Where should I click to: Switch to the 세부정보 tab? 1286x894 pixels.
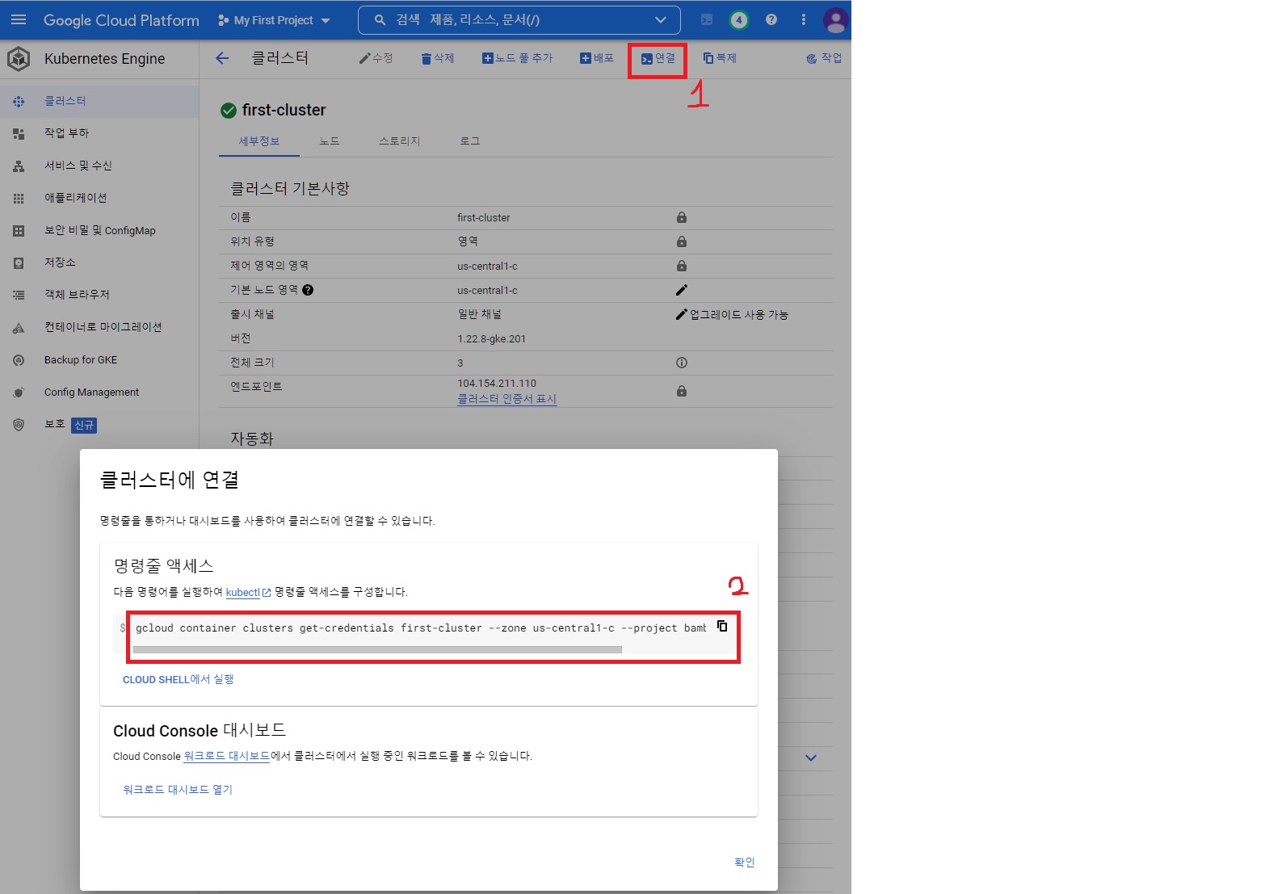pos(259,141)
